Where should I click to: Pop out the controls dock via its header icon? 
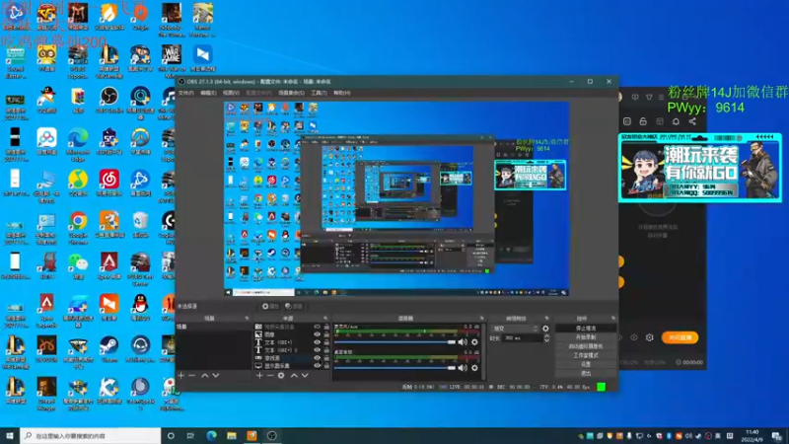click(612, 318)
